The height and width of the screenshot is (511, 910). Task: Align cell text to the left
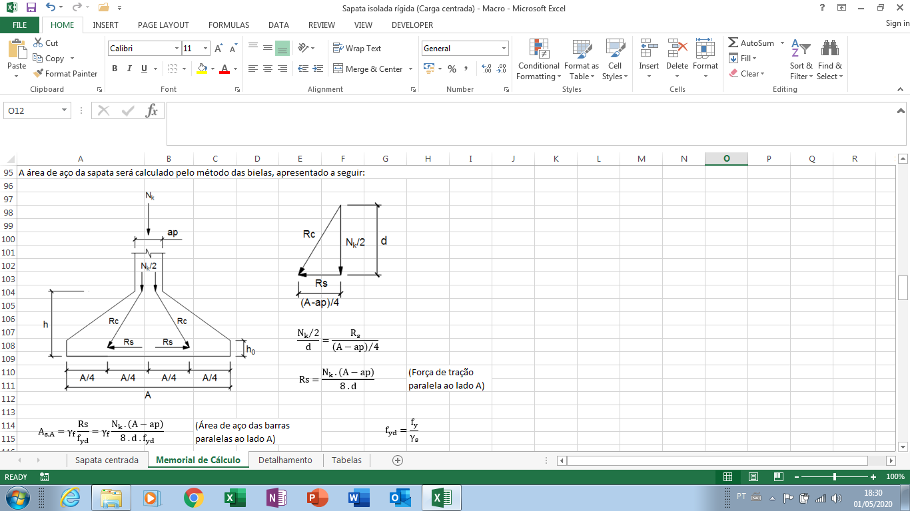(x=253, y=69)
